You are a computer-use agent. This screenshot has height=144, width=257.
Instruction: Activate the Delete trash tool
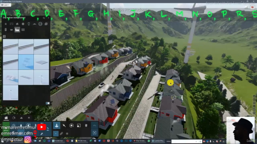pyautogui.click(x=86, y=126)
